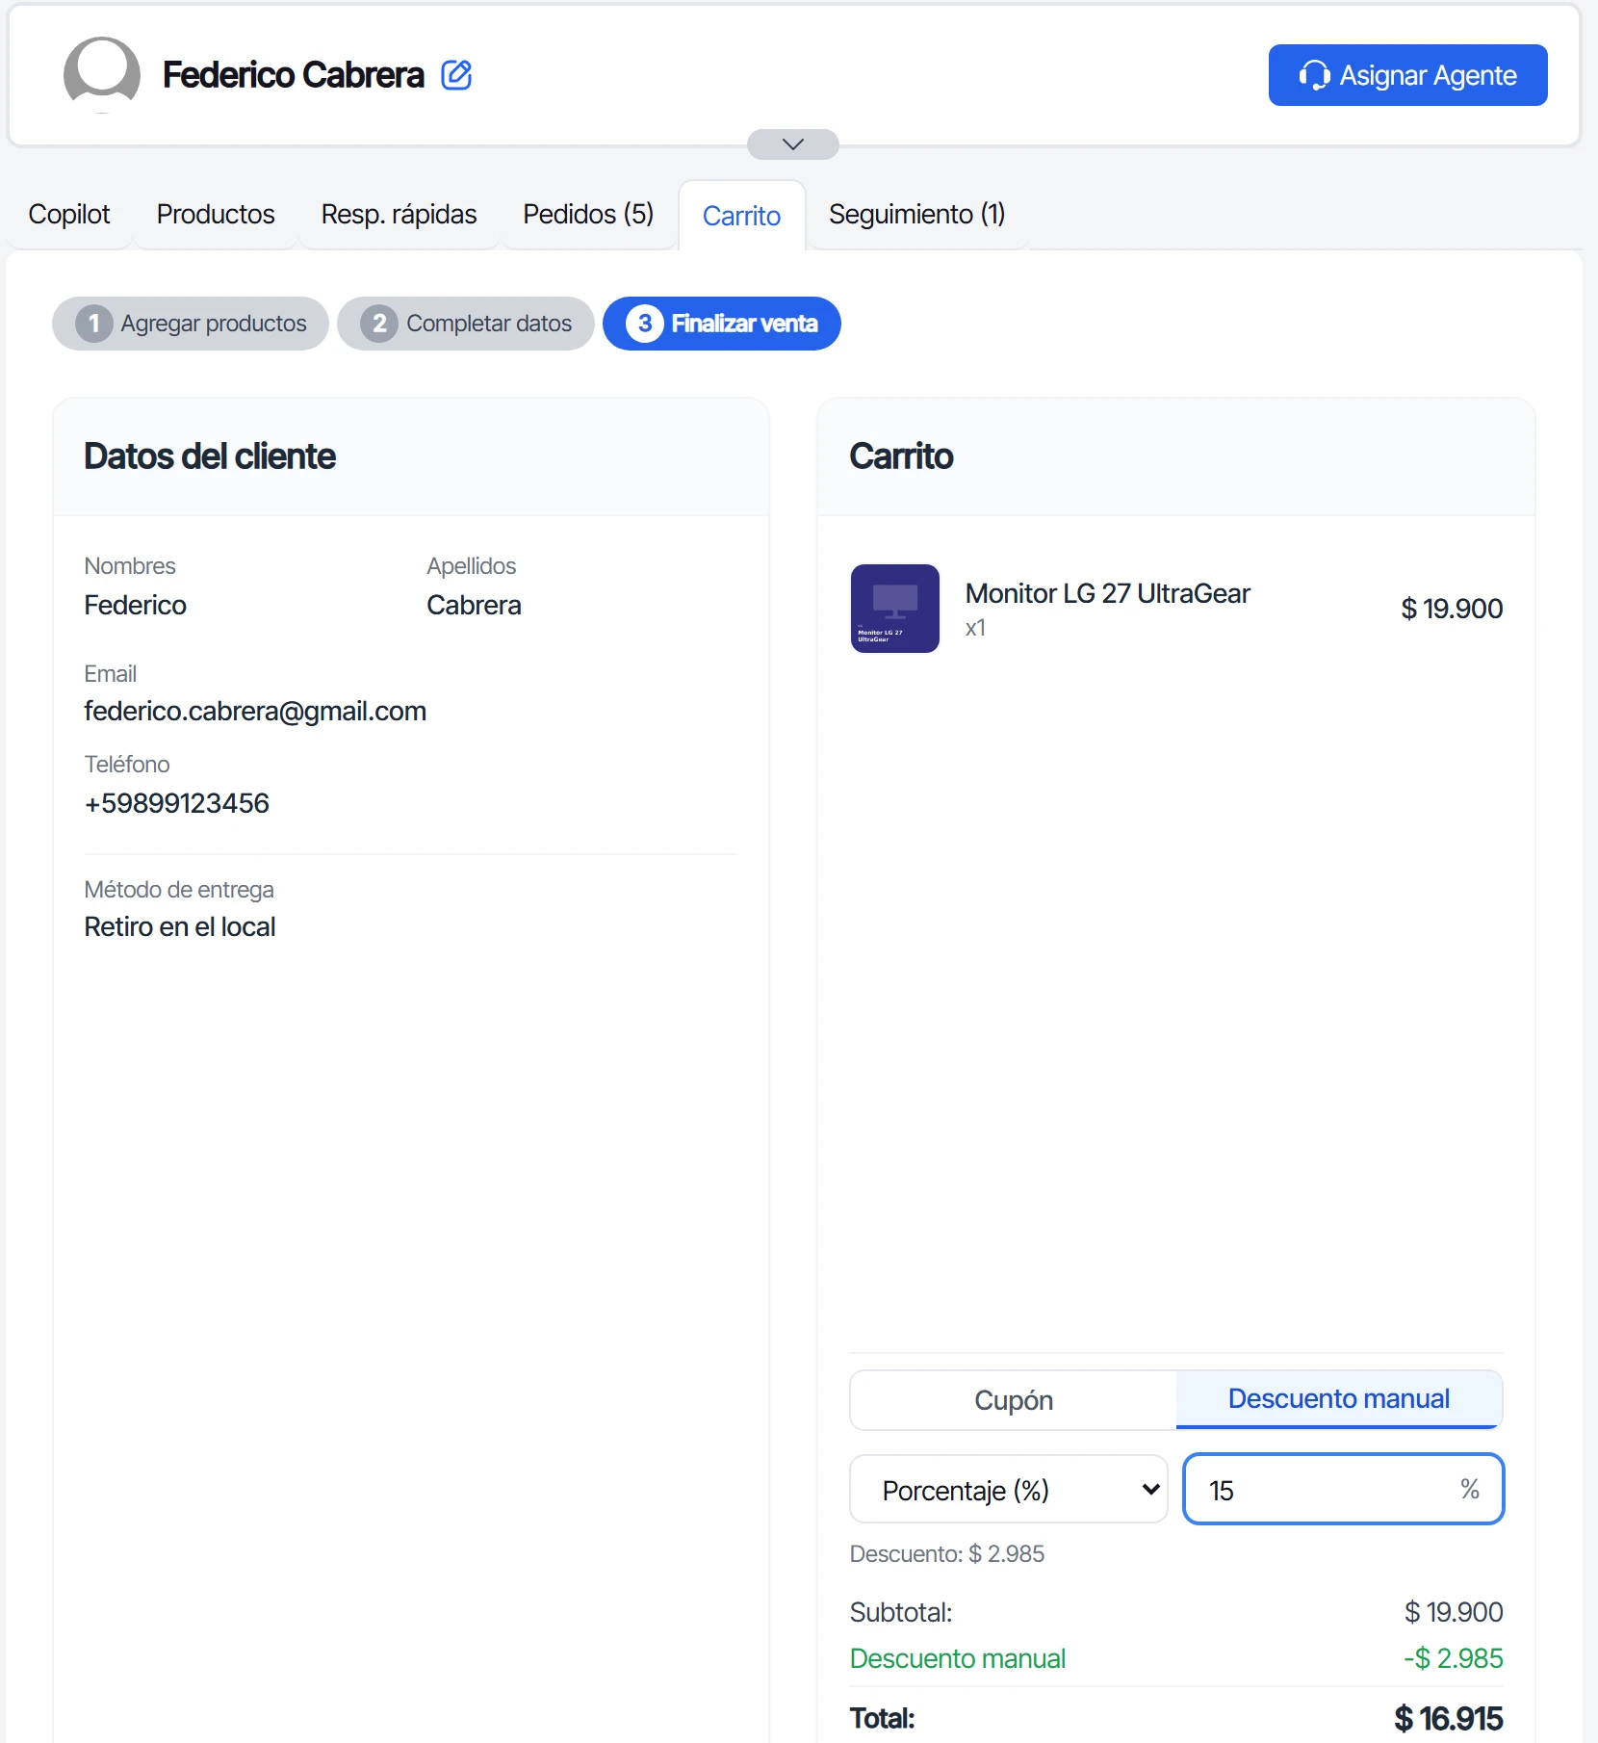Screen dimensions: 1598x1743
Task: Go to the Pedidos (5) tab
Action: pyautogui.click(x=588, y=214)
